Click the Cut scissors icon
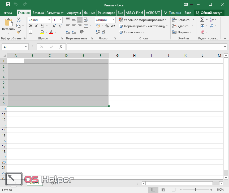This screenshot has height=193, width=229. (19, 20)
